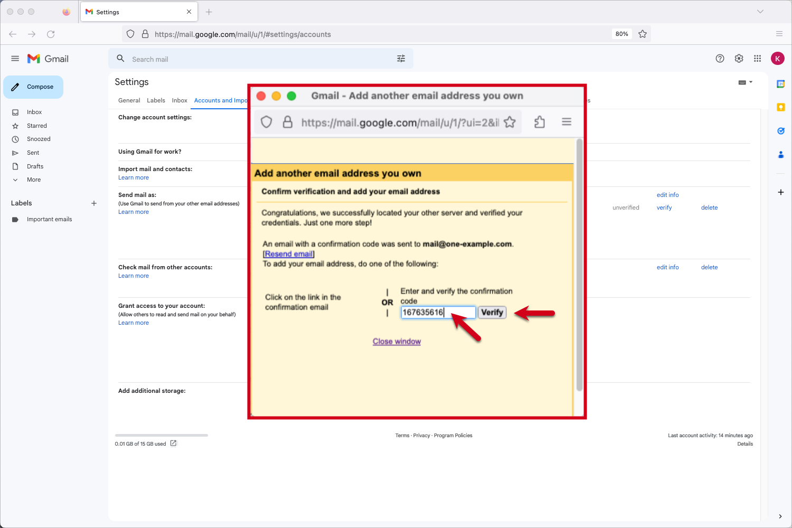This screenshot has width=792, height=528.
Task: Open the Labels settings tab
Action: (156, 100)
